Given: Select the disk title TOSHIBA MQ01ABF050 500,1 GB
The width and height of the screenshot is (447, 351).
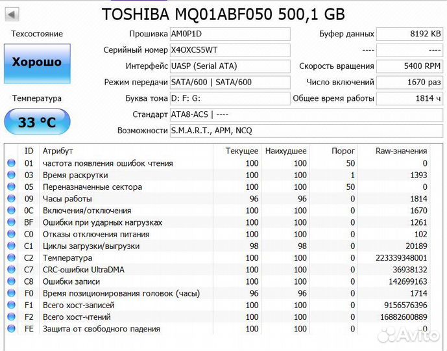Looking at the screenshot, I should pyautogui.click(x=223, y=14).
